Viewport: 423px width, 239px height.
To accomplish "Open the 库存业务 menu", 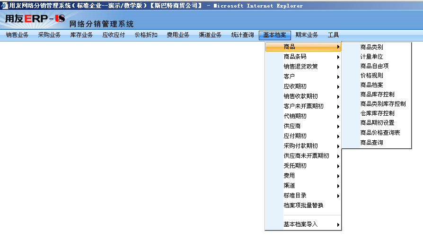I will pos(82,35).
